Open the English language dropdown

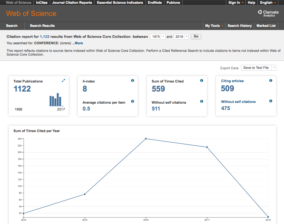click(268, 3)
